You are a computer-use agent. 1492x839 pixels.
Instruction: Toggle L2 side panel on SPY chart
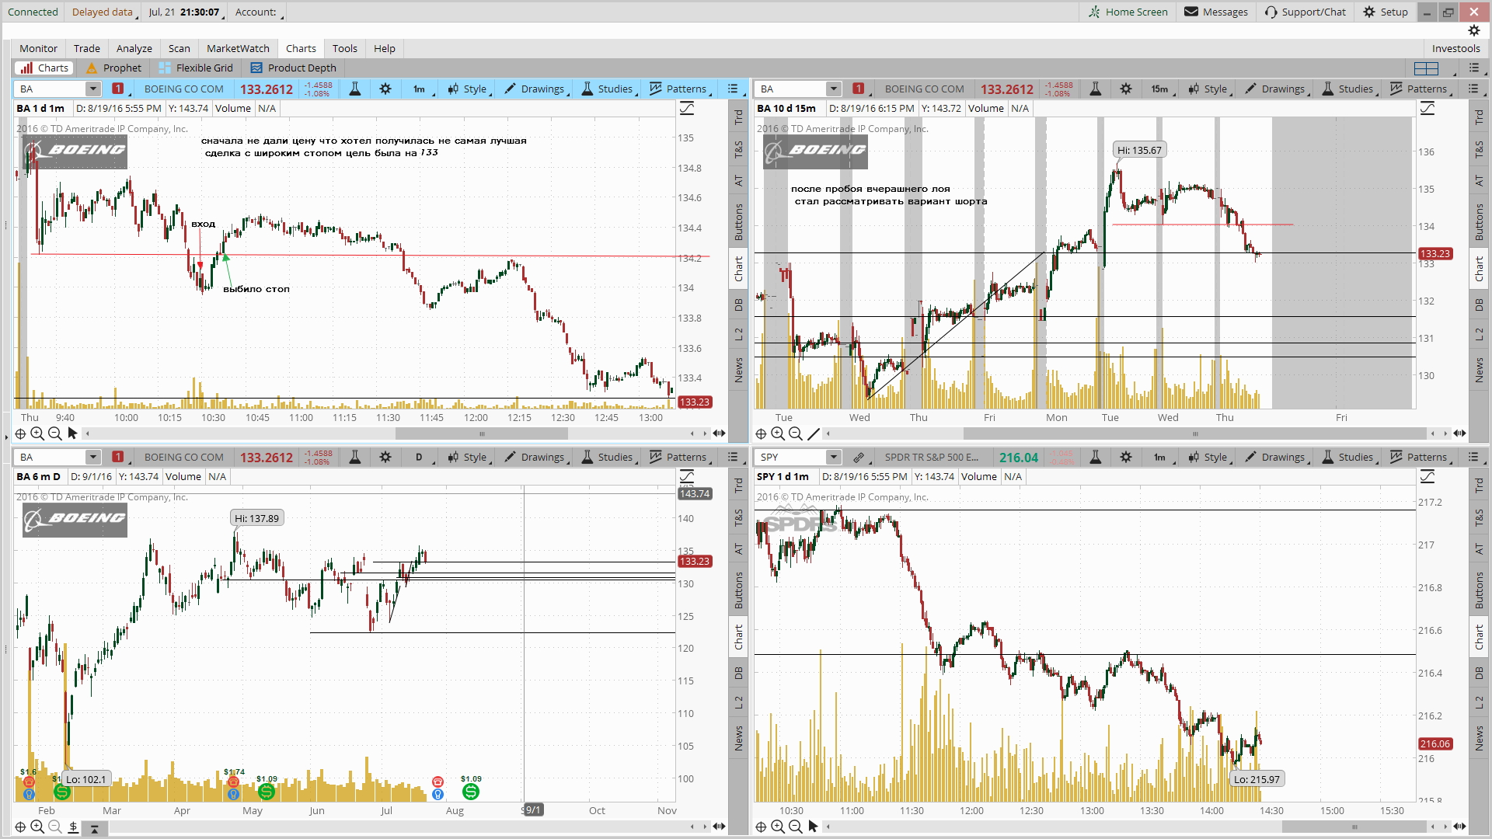pyautogui.click(x=1479, y=702)
